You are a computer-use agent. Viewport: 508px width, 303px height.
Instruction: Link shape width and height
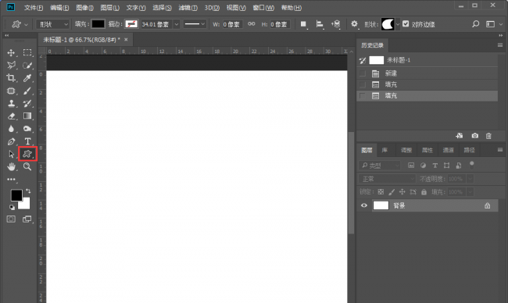(251, 24)
